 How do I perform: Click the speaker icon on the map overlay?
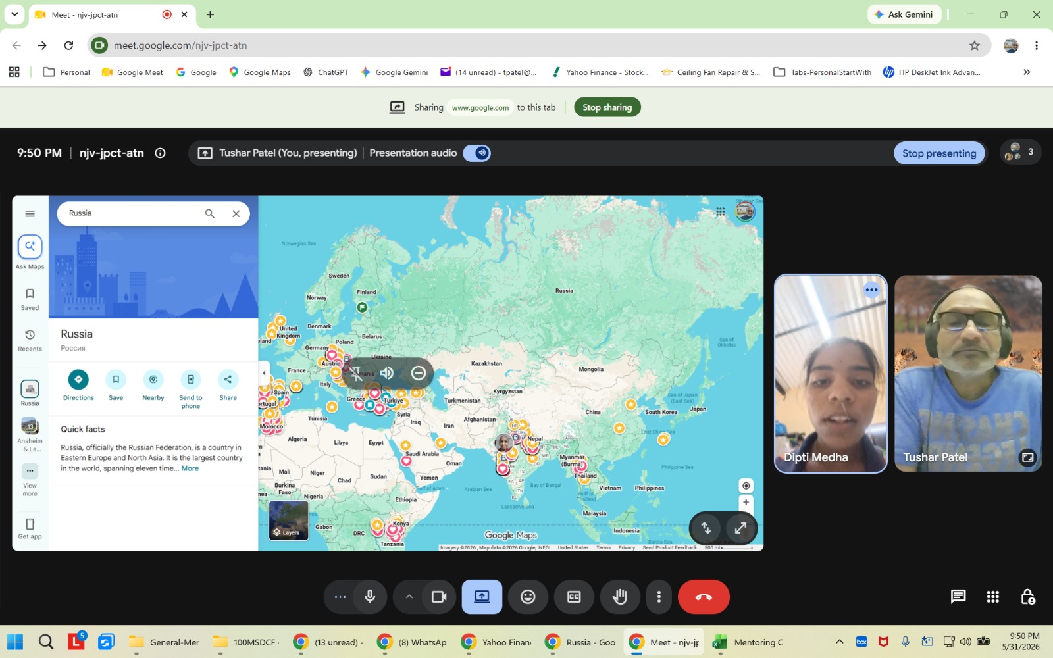387,373
